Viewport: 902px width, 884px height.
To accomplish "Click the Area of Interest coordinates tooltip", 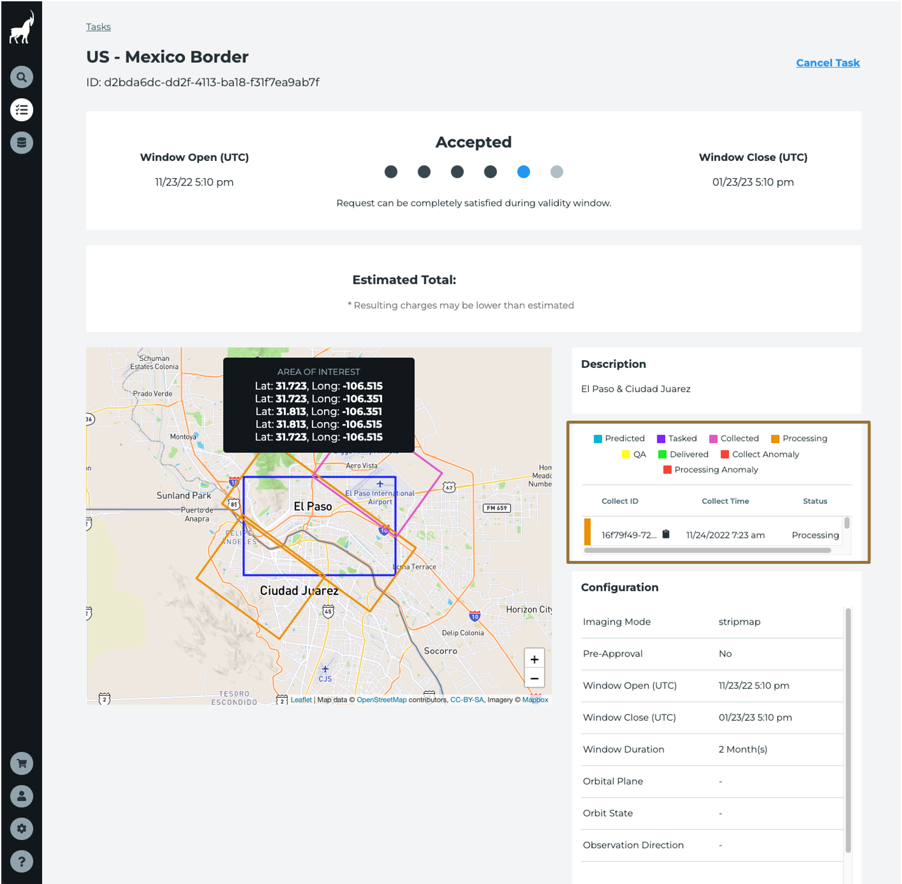I will 319,405.
